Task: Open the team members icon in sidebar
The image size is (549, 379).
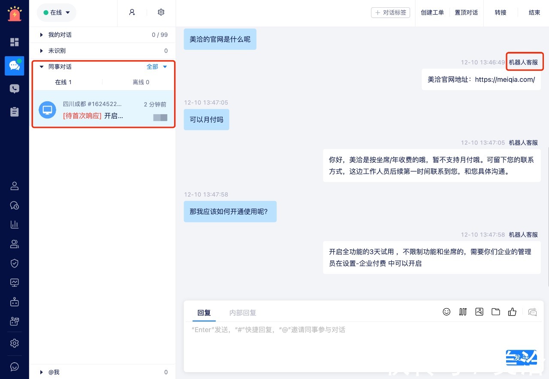Action: tap(15, 244)
